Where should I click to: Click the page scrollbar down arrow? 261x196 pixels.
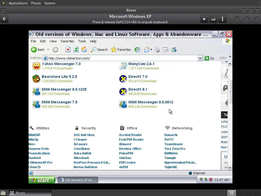(x=230, y=167)
